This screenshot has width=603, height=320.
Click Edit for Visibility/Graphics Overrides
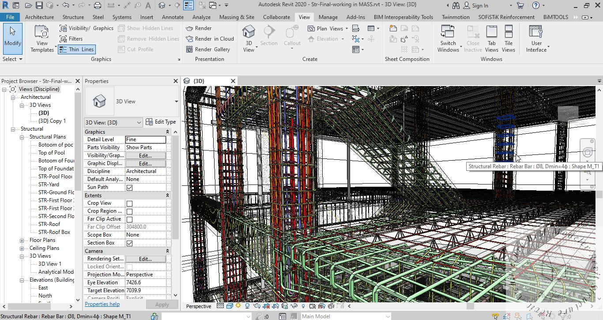pos(146,155)
